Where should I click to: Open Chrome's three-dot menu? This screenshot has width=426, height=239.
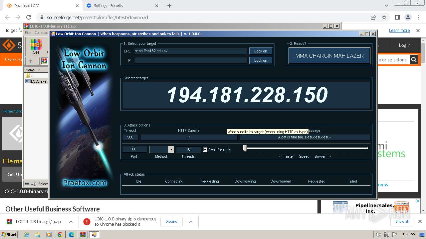coord(418,17)
